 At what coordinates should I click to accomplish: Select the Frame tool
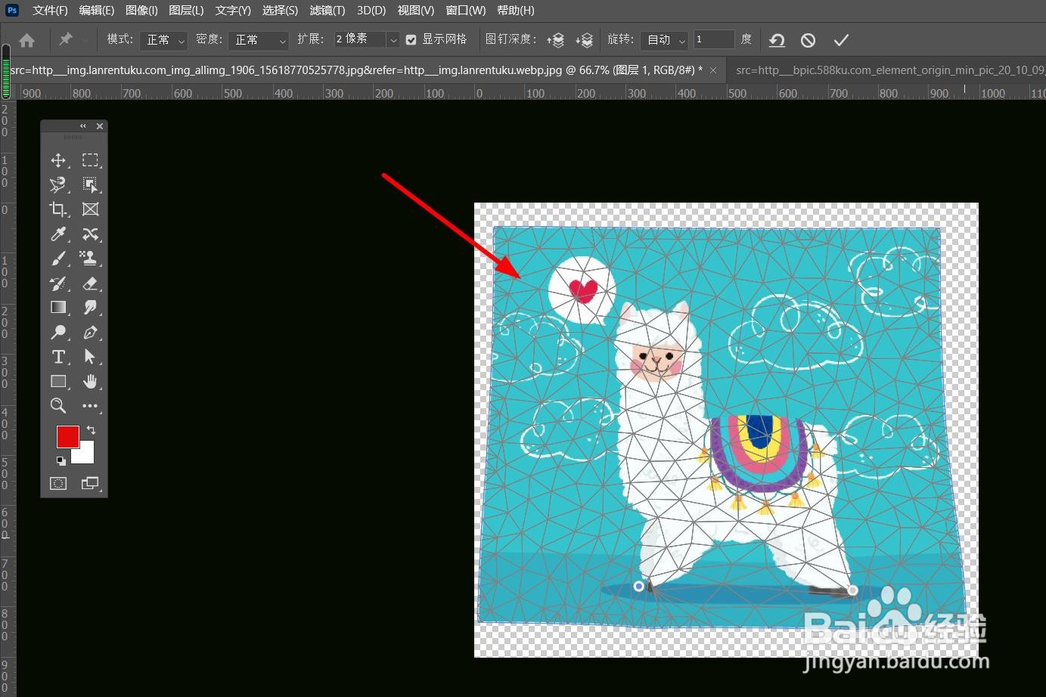pos(90,209)
